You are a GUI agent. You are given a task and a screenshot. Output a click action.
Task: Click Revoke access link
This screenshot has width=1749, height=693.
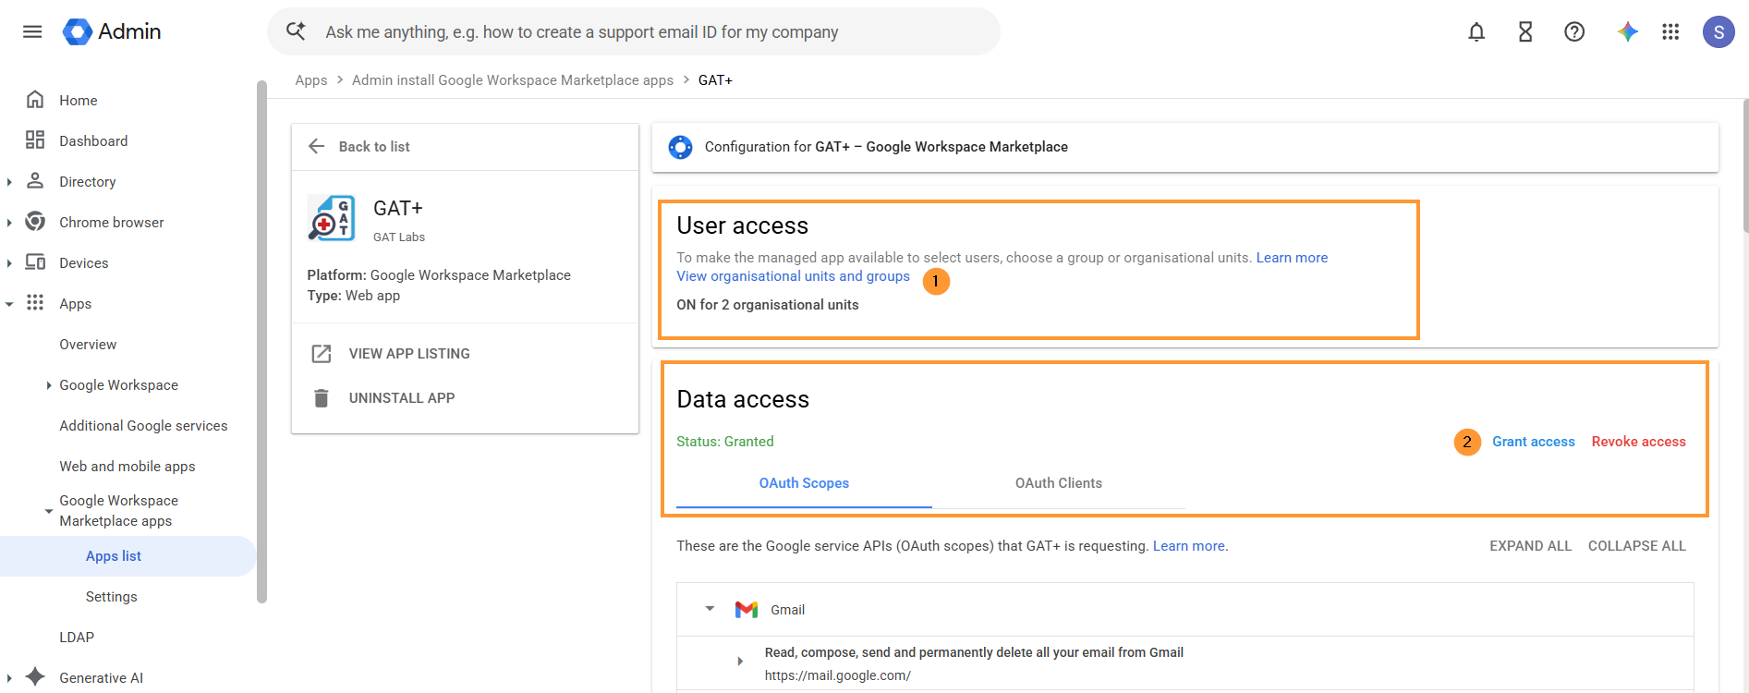click(1638, 442)
